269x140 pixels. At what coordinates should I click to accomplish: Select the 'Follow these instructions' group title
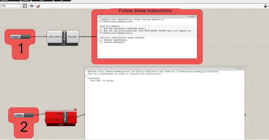coord(145,11)
